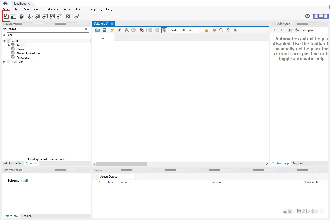Open the Database menu
Screen dimensions: 330x220
(52, 9)
